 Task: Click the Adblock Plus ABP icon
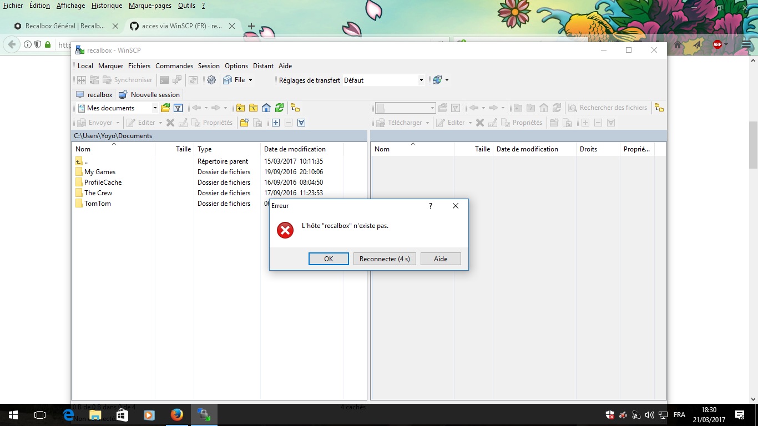point(717,45)
